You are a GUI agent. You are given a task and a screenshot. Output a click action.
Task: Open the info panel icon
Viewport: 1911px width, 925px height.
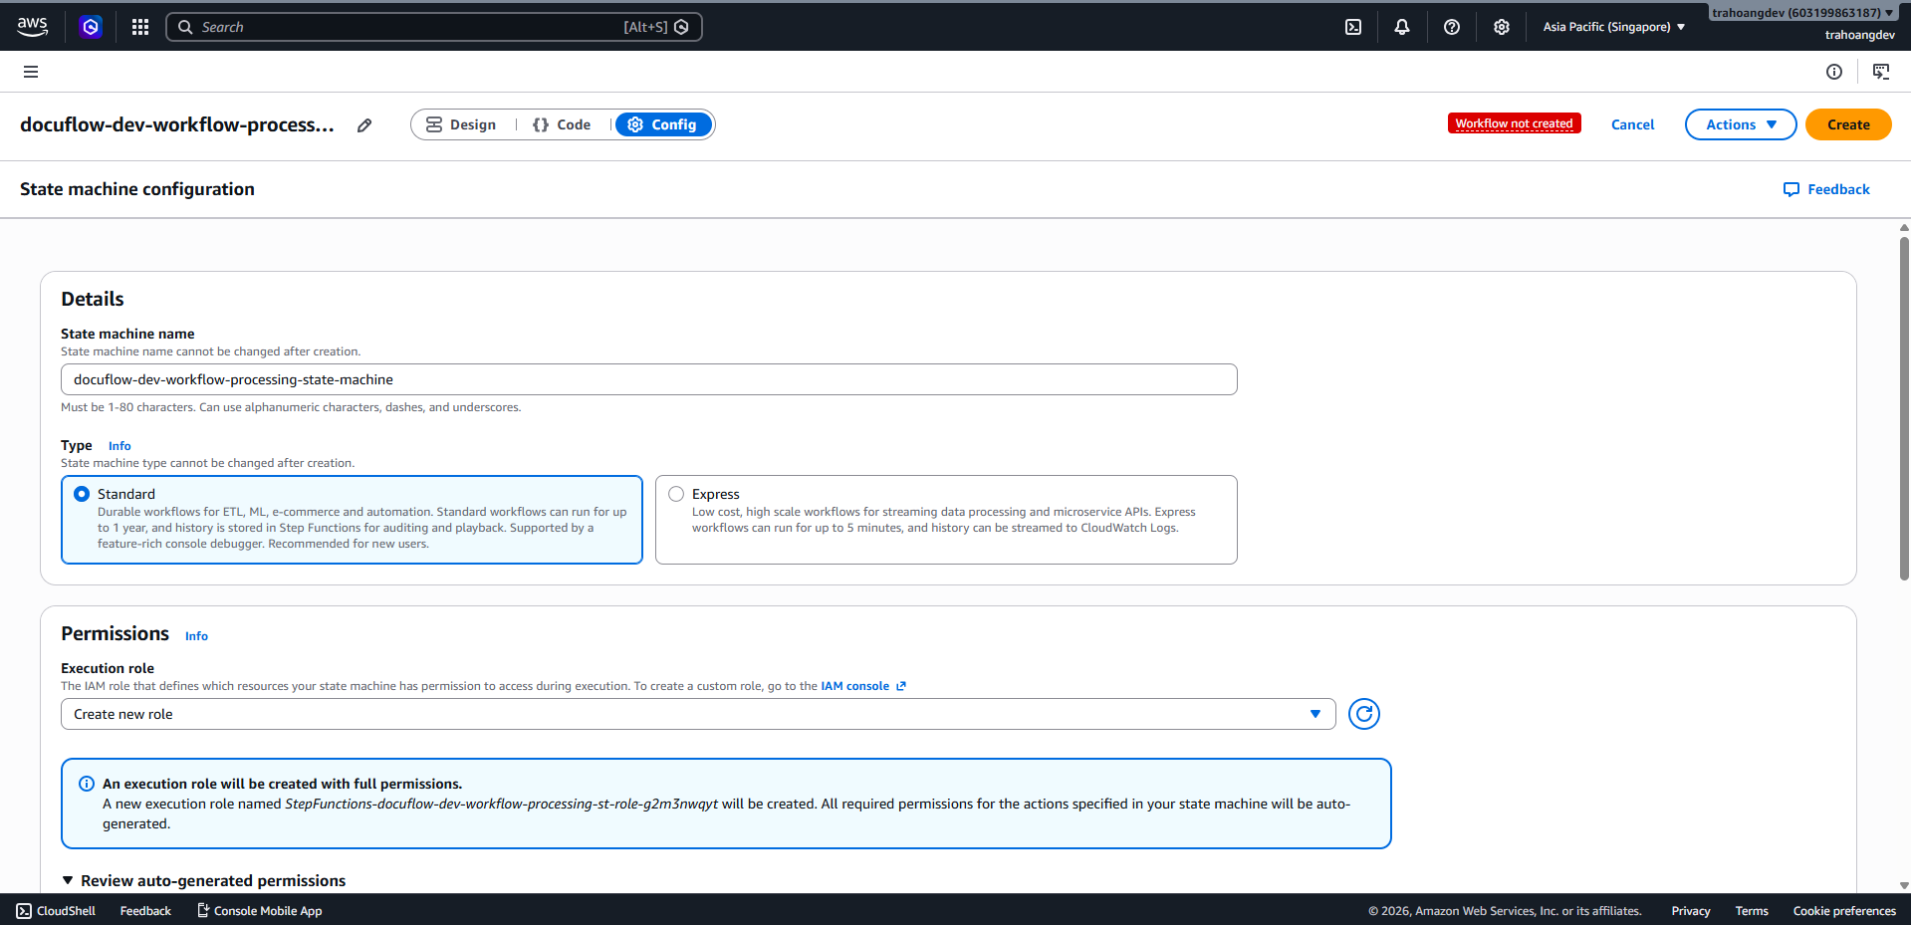pyautogui.click(x=1834, y=72)
